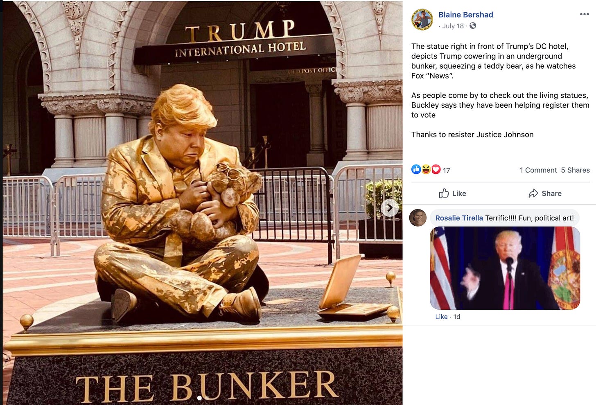
Task: Advance to next photo with chevron arrow
Action: 390,208
